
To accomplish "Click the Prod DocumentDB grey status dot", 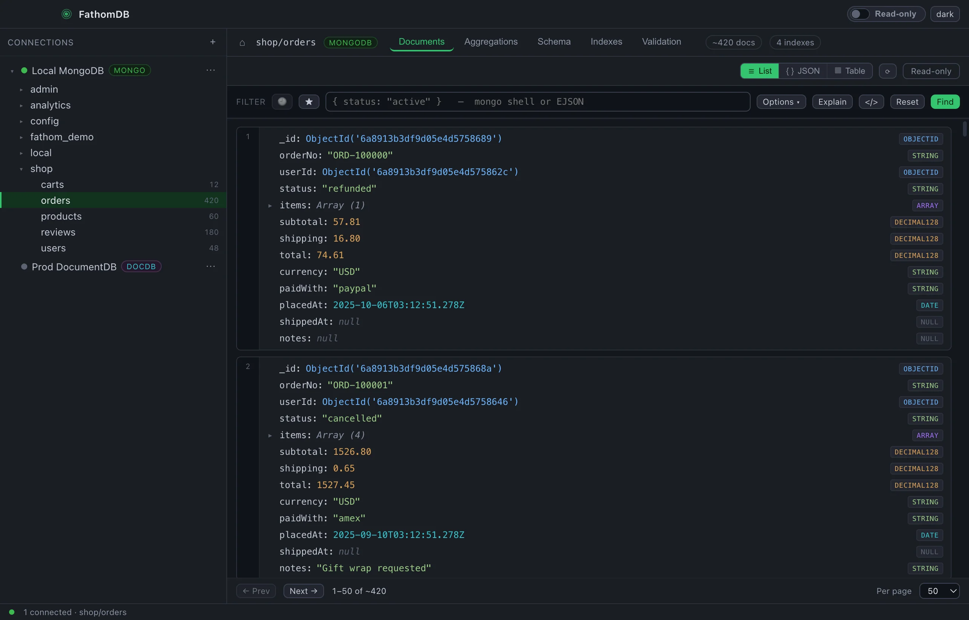I will tap(24, 267).
